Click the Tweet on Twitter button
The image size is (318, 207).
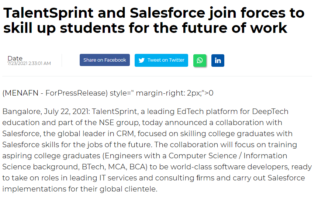tap(161, 60)
